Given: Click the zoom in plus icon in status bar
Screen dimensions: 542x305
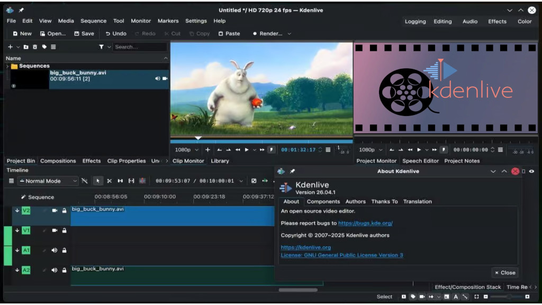Looking at the screenshot, I should click(x=527, y=297).
